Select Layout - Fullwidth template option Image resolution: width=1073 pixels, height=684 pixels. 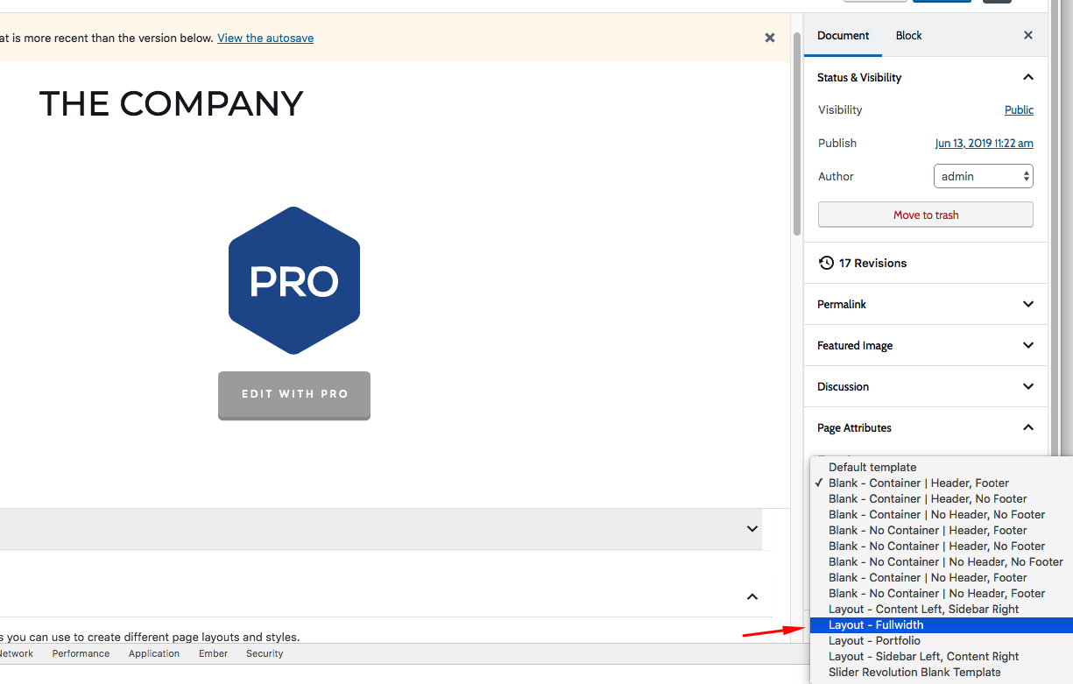coord(876,625)
